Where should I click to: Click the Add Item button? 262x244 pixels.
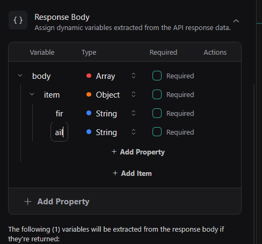[x=132, y=173]
